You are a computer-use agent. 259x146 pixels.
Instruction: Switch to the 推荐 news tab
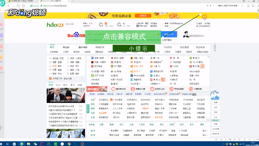pos(51,85)
